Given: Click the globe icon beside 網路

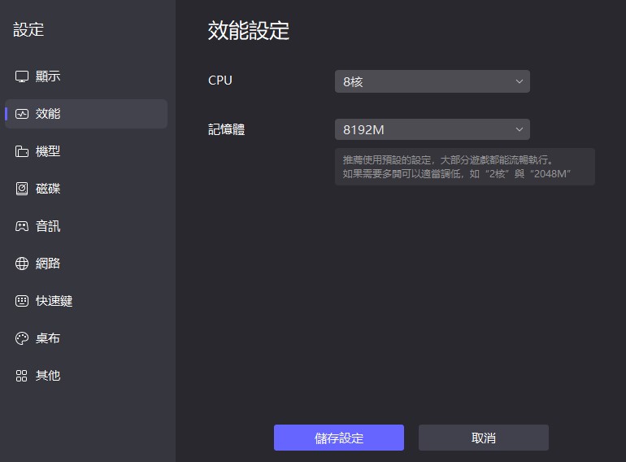Looking at the screenshot, I should tap(22, 264).
